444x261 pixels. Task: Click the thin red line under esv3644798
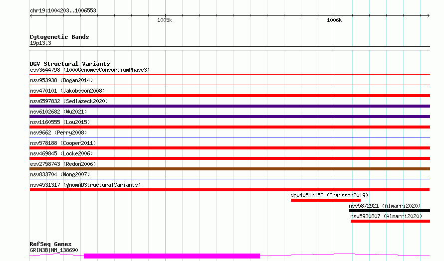click(229, 75)
